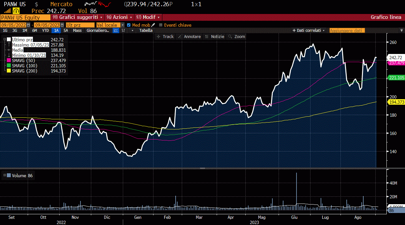Open calendar picker for start date 09/05/2022
405x225 pixels.
[x=28, y=25]
